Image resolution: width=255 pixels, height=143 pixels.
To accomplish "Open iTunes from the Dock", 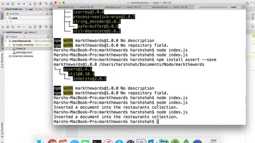I will (108, 141).
